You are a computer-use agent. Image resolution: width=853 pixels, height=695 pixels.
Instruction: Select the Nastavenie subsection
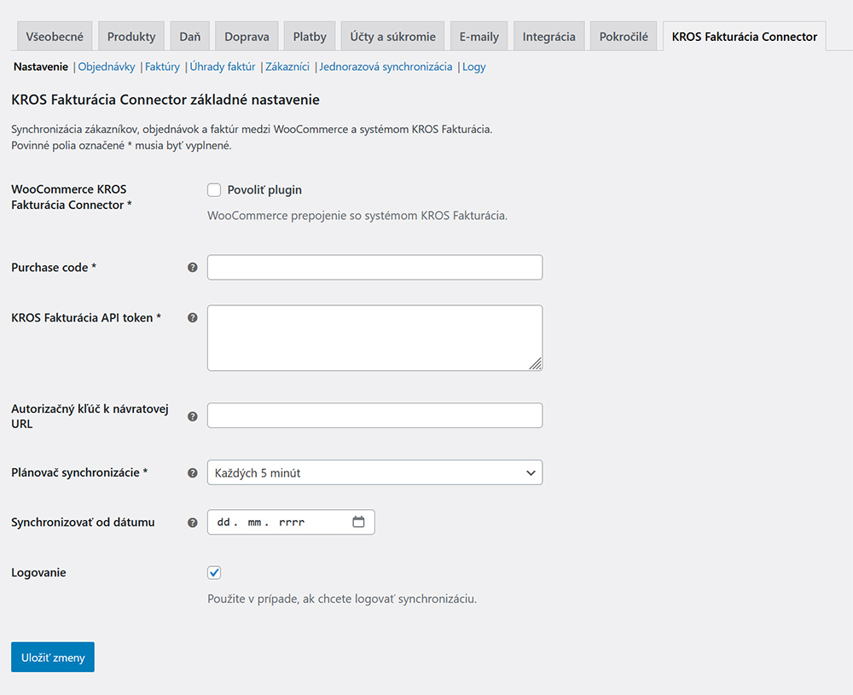click(x=41, y=67)
